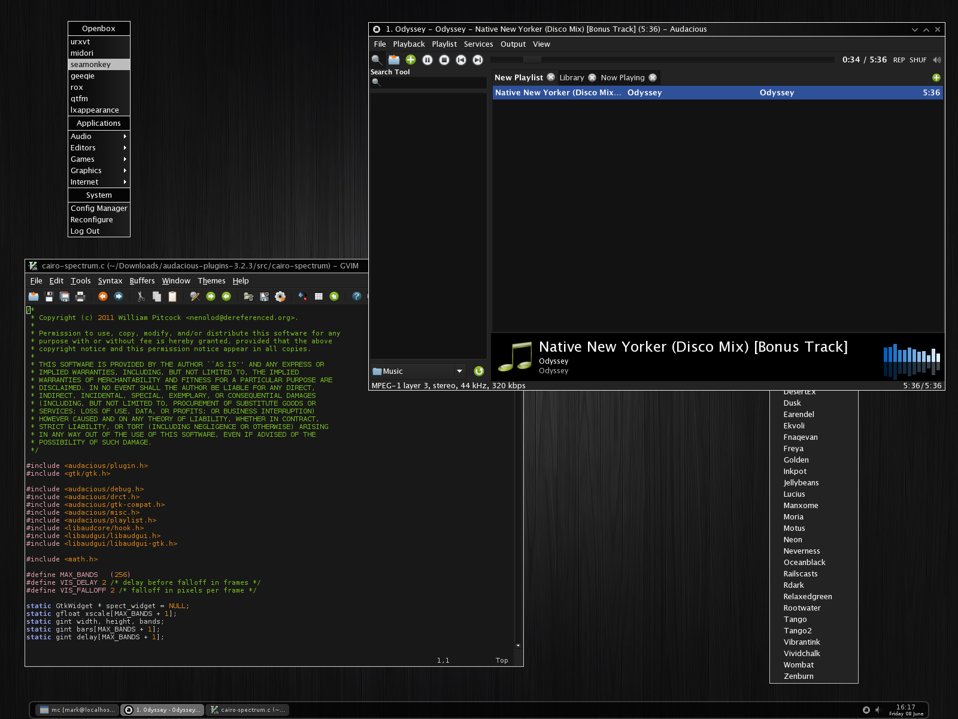Click the cairo-spectrum.c taskbar button
958x719 pixels.
[x=247, y=710]
